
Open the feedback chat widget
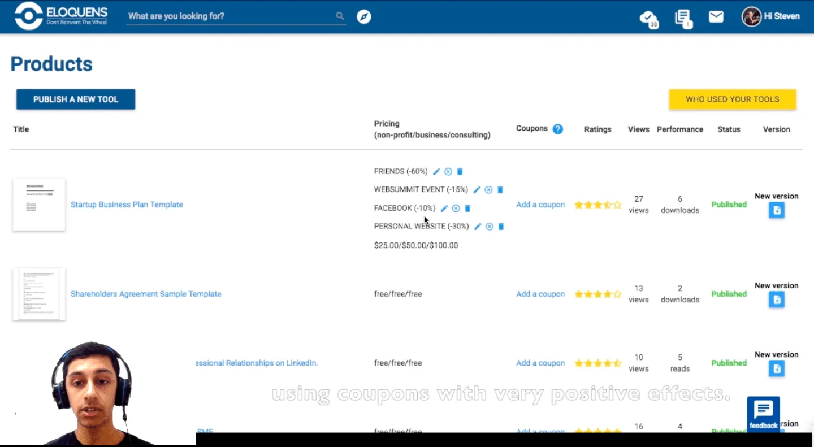pyautogui.click(x=763, y=414)
